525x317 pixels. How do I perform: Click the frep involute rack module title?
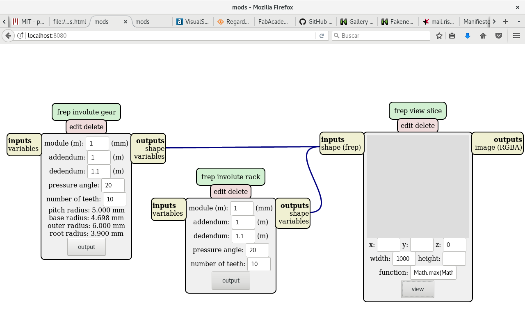coord(231,177)
